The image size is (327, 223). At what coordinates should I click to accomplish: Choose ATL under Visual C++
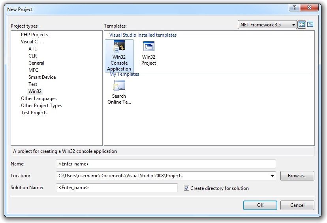[32, 49]
